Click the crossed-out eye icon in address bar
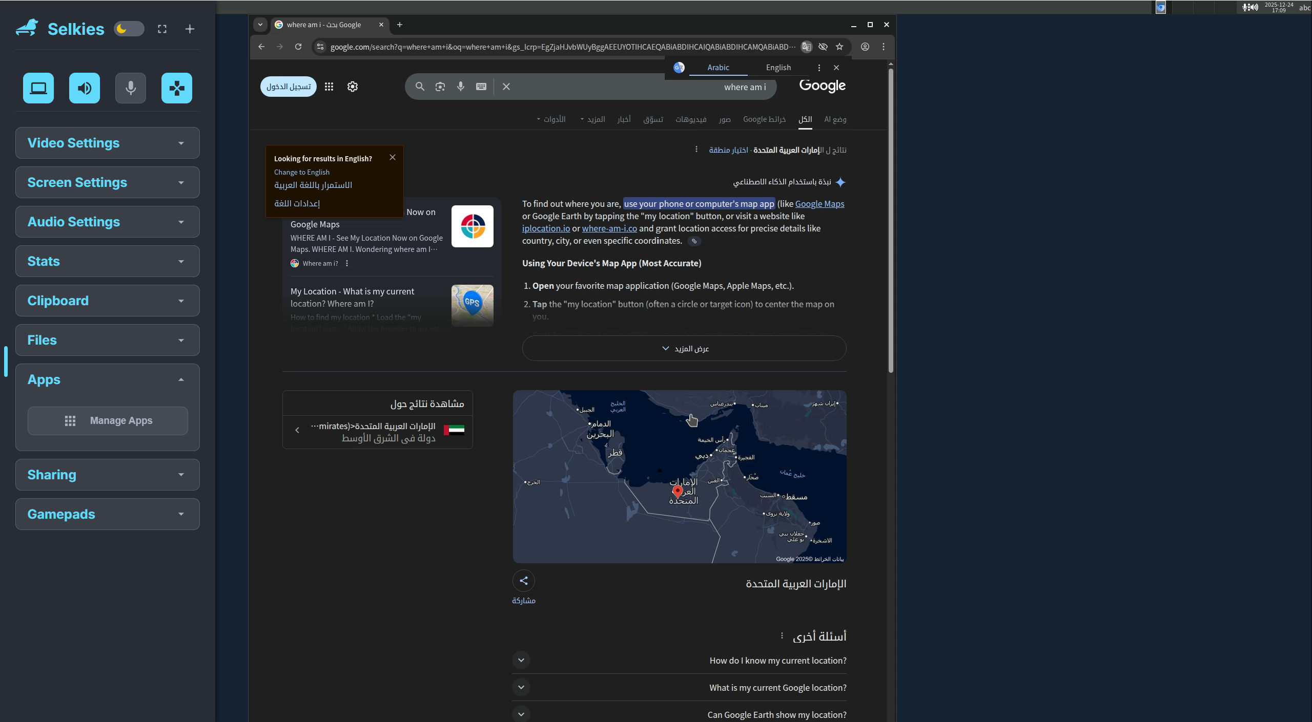1312x722 pixels. pyautogui.click(x=823, y=47)
